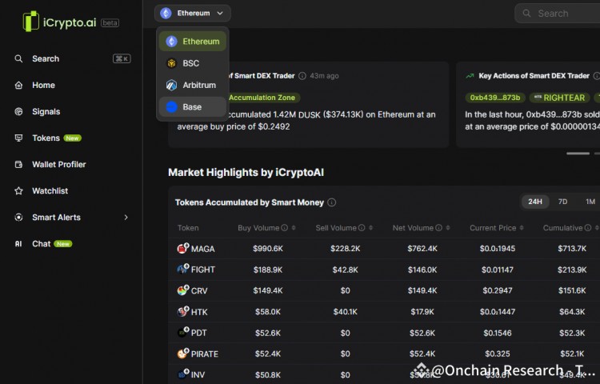Choose Base in the network list
Viewport: 600px width, 384px height.
[x=193, y=106]
